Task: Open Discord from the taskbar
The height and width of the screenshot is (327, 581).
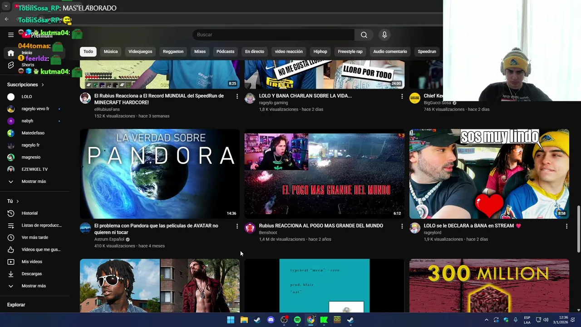Action: [x=271, y=320]
